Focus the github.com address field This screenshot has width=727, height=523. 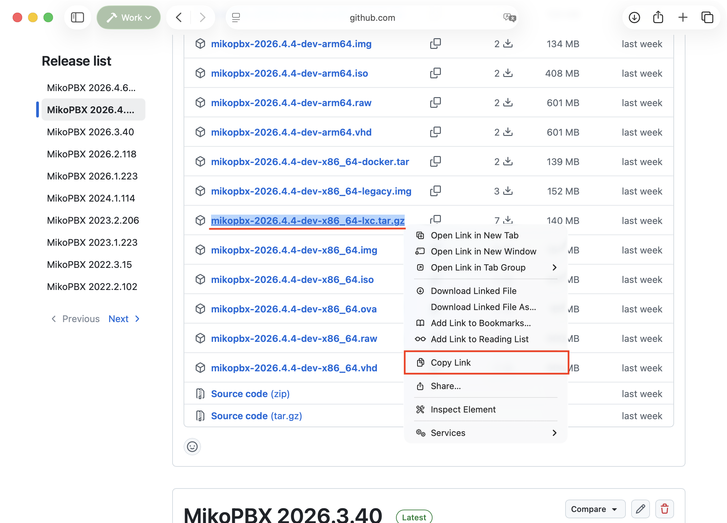click(372, 17)
